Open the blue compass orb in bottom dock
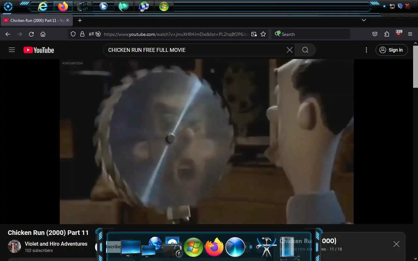The width and height of the screenshot is (418, 261). click(235, 247)
